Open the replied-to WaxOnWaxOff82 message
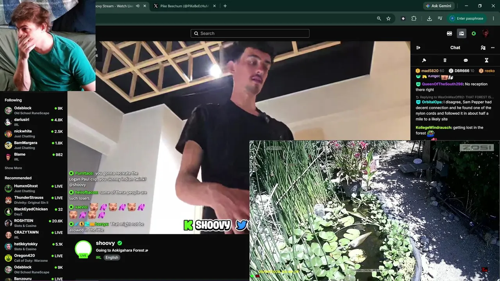The height and width of the screenshot is (281, 500). (x=455, y=97)
